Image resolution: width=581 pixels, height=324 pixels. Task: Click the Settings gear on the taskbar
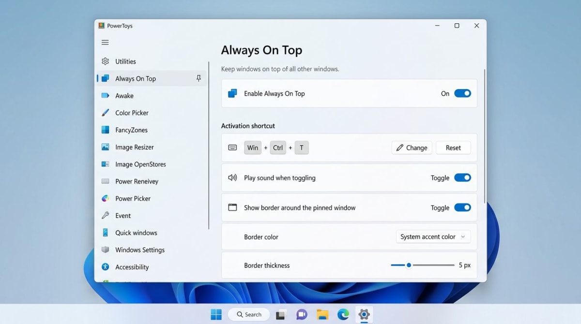[364, 315]
